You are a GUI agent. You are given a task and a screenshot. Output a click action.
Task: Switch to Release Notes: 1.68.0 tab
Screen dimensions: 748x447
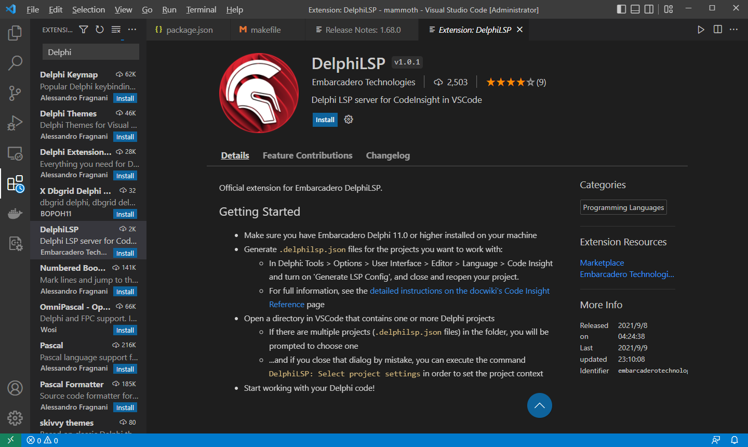click(363, 30)
